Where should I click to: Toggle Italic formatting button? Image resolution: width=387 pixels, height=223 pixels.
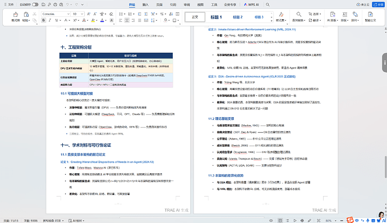click(50, 21)
